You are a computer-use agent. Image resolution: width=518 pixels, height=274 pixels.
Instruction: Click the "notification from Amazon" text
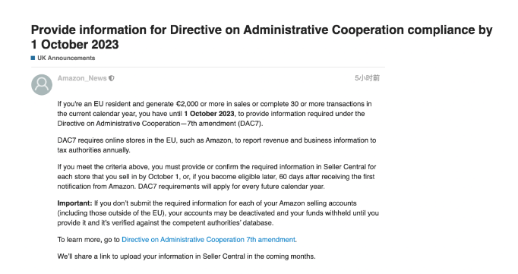(96, 187)
